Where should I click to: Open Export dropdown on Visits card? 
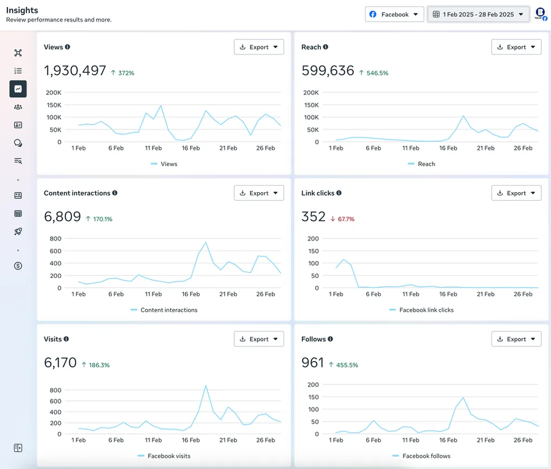259,339
